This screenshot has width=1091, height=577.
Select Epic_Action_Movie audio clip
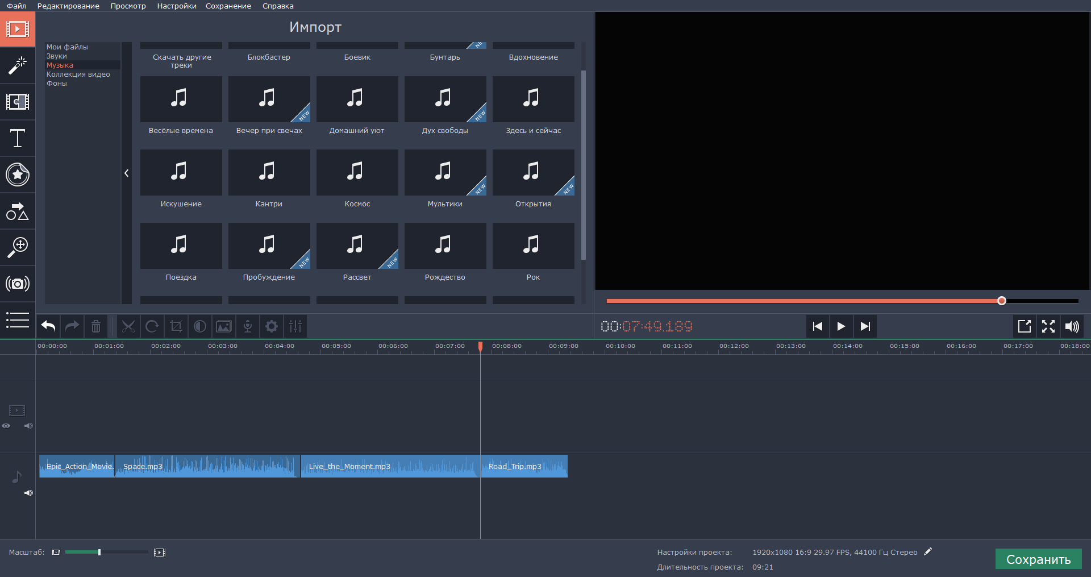(x=77, y=466)
